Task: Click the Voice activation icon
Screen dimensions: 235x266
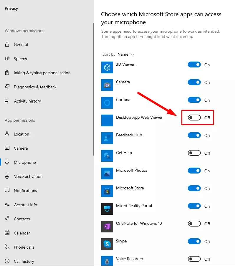Action: coord(7,176)
